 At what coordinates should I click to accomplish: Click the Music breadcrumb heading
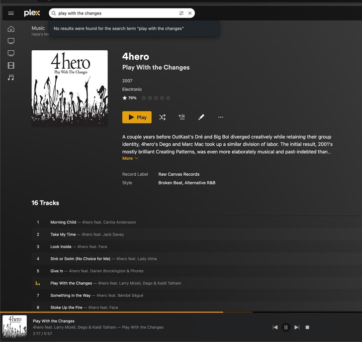click(x=38, y=28)
